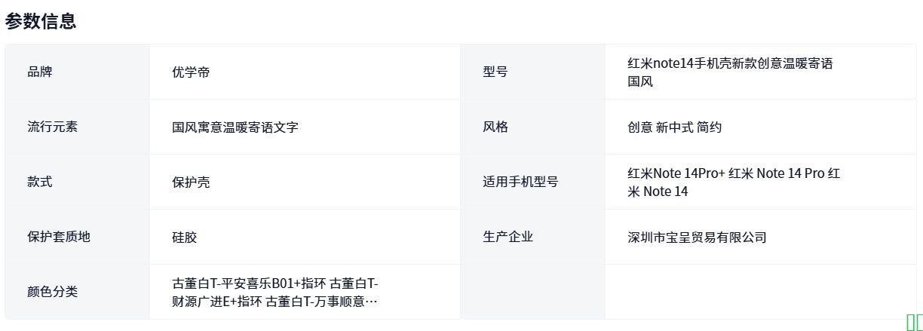Select the 创意 新中式 简约 style value

tap(674, 127)
